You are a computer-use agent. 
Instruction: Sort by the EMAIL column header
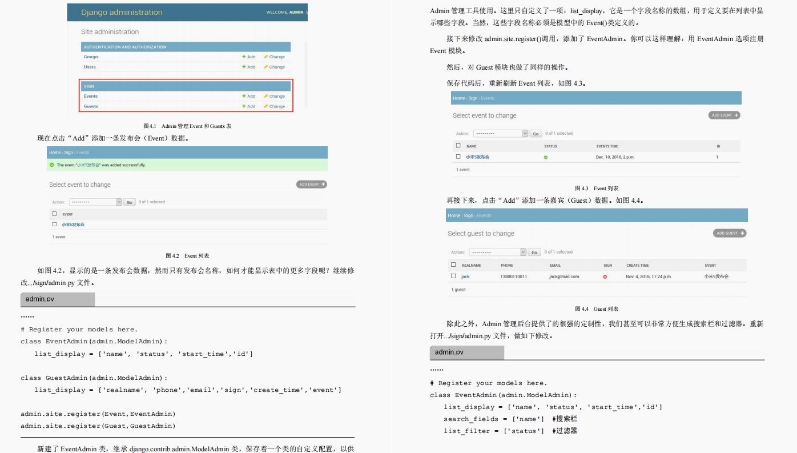(555, 266)
